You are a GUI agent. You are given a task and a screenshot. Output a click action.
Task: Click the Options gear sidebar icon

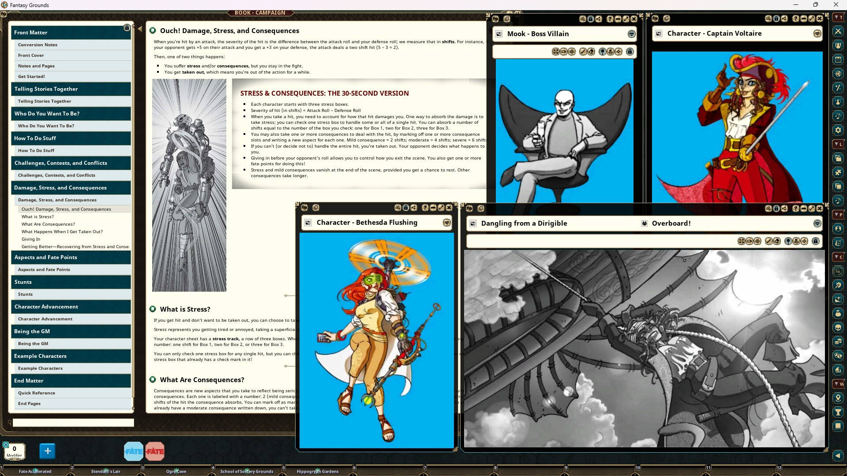coord(838,130)
